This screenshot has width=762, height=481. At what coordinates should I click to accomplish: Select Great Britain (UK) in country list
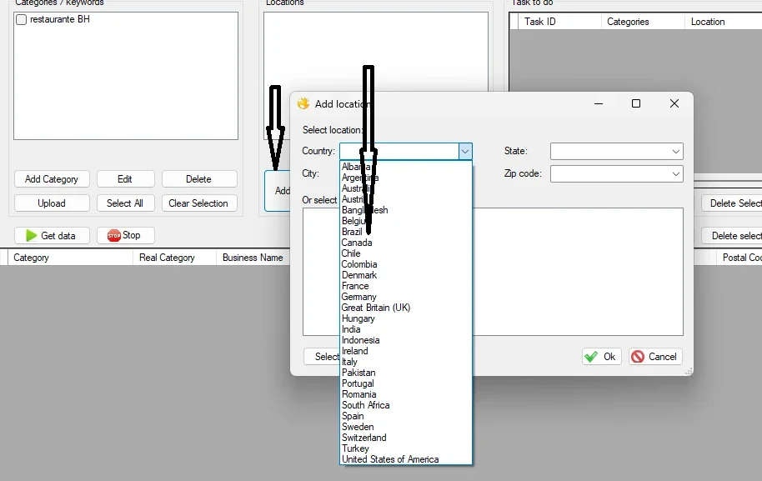(406, 308)
